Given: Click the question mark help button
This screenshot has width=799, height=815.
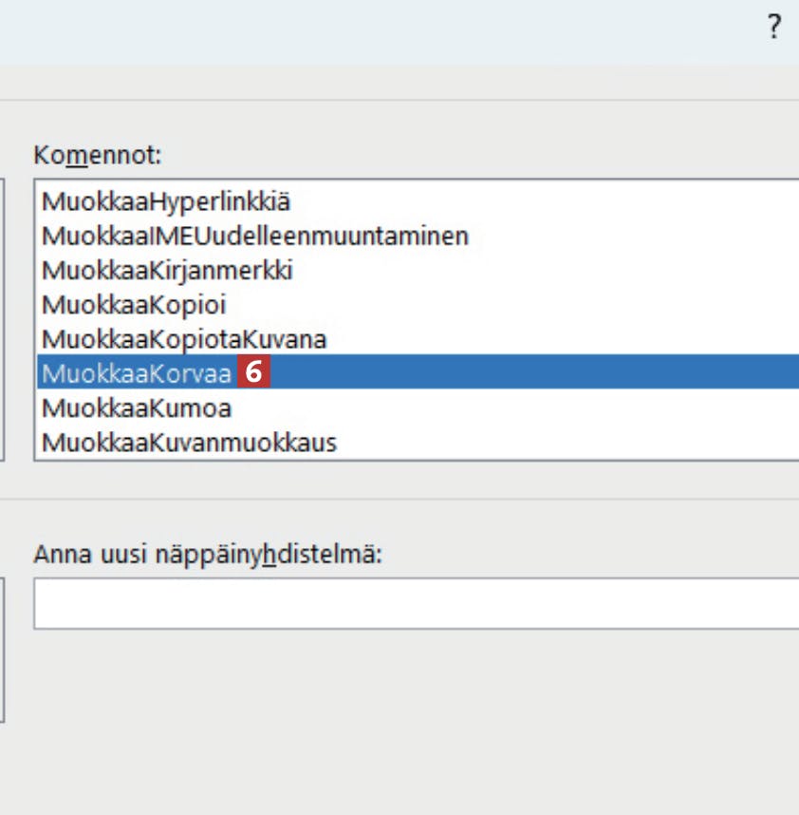Looking at the screenshot, I should (x=774, y=28).
